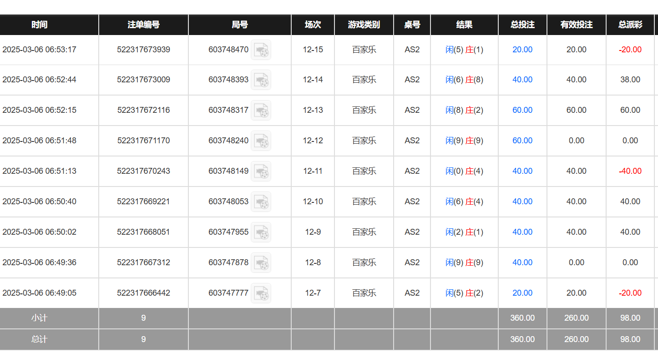Click the 小计 subtotal row label
The image size is (658, 363).
coord(39,318)
